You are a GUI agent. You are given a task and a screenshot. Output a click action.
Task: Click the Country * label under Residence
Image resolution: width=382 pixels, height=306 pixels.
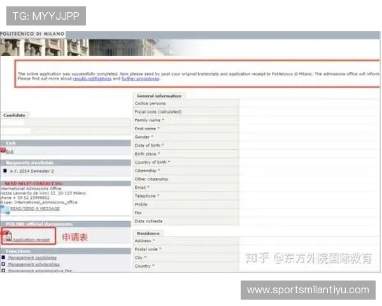pyautogui.click(x=145, y=266)
